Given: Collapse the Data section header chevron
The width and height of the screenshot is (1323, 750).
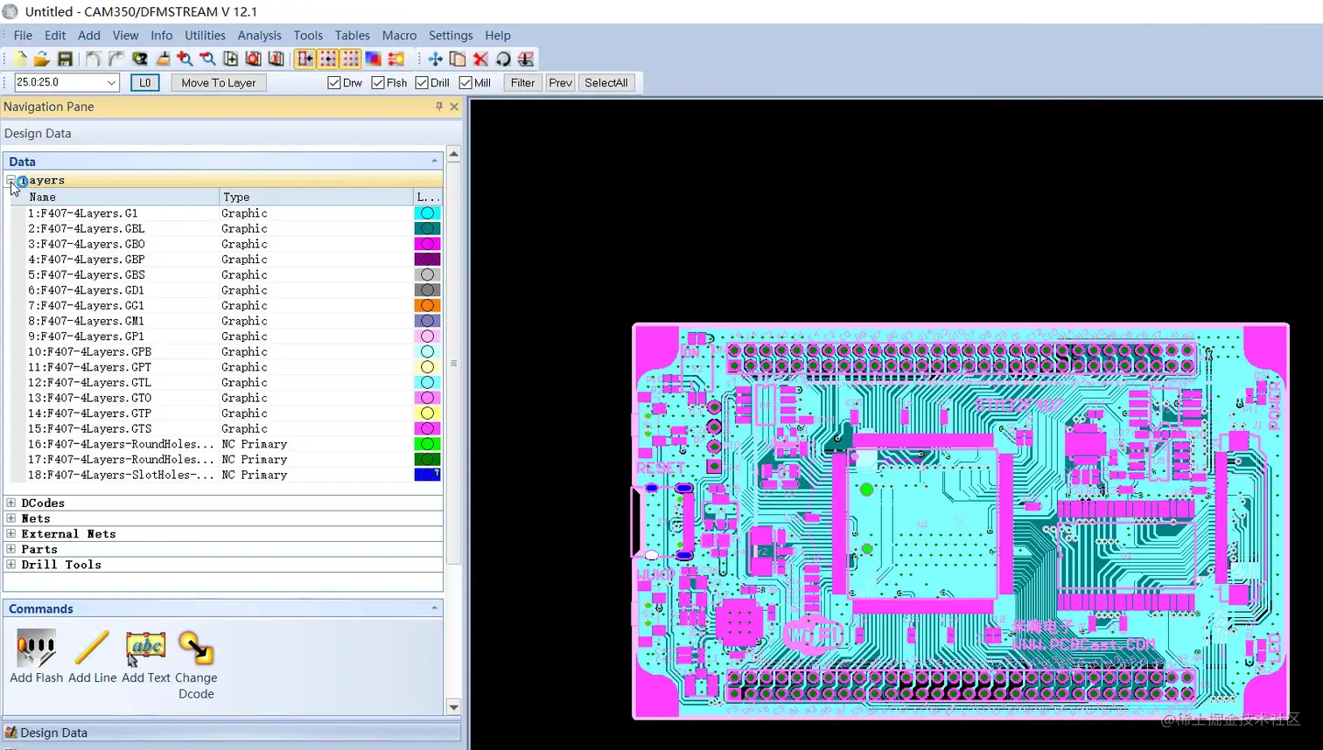Looking at the screenshot, I should [x=434, y=161].
